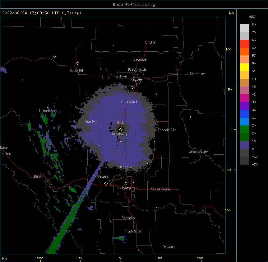Click the Limestone label
This screenshot has width=268, height=262.
point(48,111)
